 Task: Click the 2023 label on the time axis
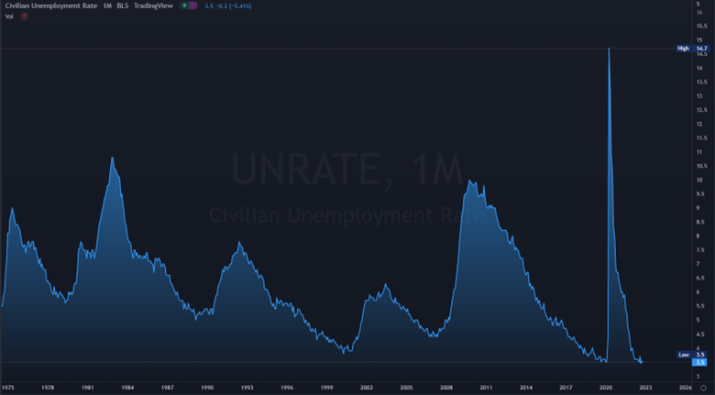click(x=645, y=388)
